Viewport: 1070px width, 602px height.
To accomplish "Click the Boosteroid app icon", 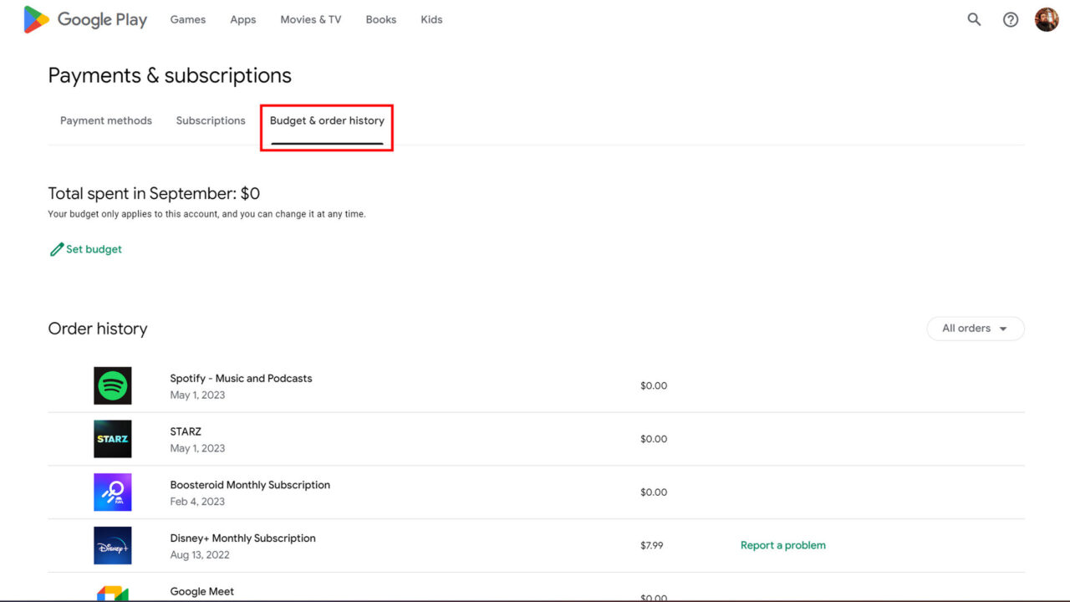I will 112,492.
